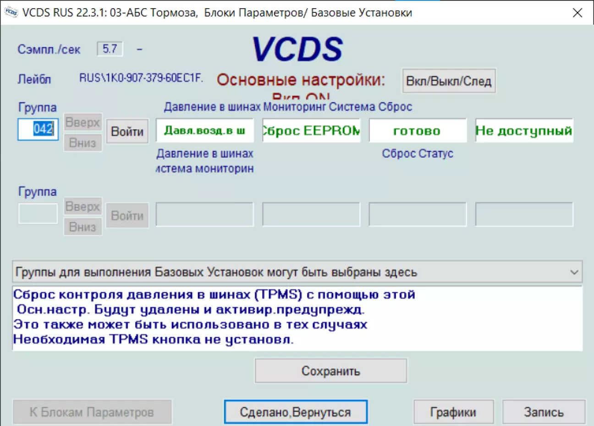Click Вверх stepper for the first group

coord(82,122)
